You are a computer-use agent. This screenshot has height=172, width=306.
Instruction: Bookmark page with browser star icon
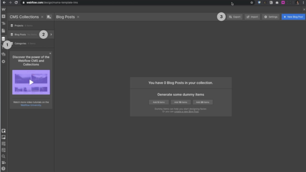point(252,2)
